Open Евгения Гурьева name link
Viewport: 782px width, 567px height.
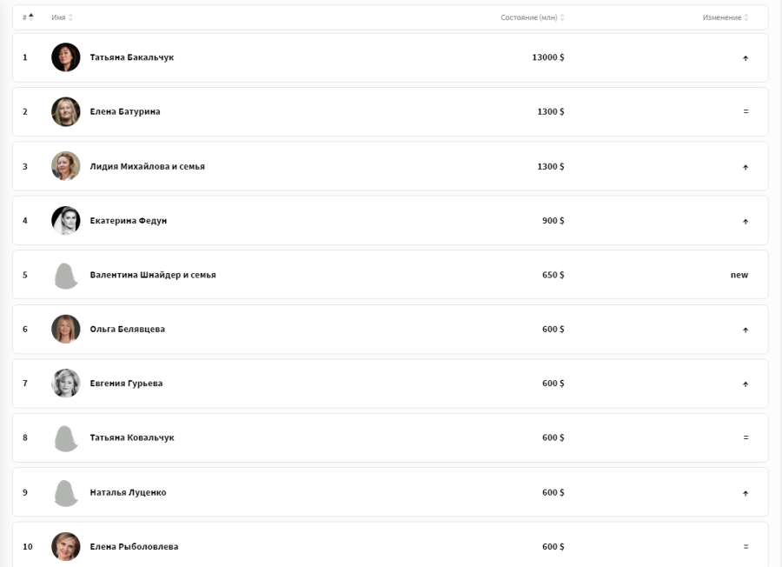(x=126, y=384)
